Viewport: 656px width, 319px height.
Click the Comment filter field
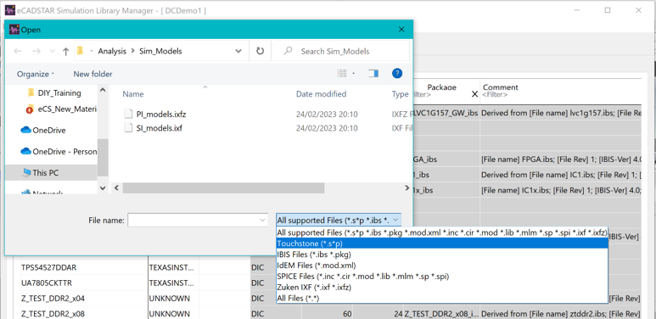[562, 95]
